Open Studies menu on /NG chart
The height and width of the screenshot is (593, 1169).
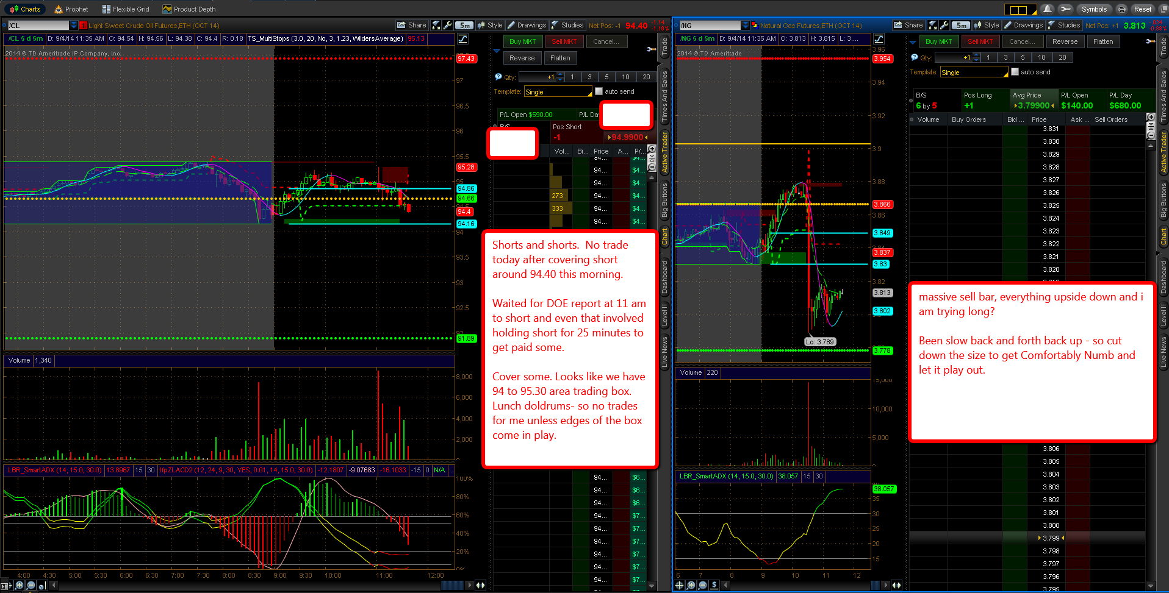click(x=1064, y=25)
